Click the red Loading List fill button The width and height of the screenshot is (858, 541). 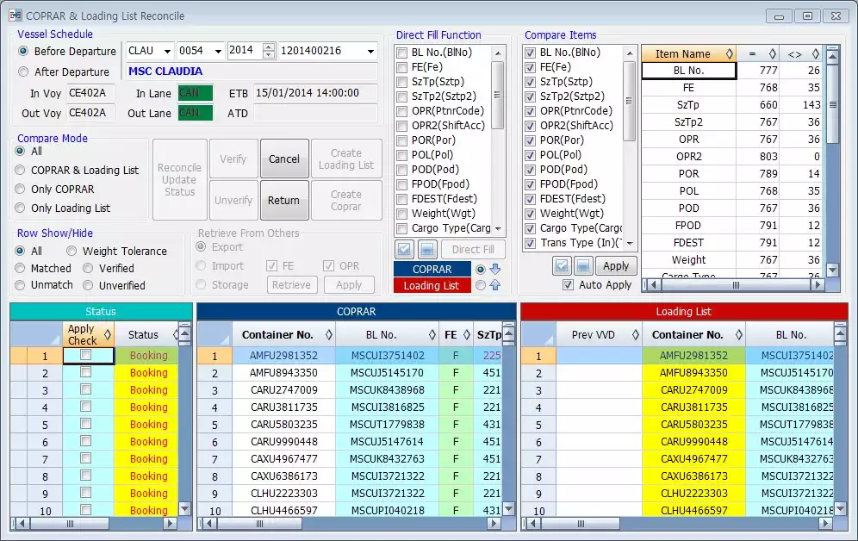click(432, 285)
